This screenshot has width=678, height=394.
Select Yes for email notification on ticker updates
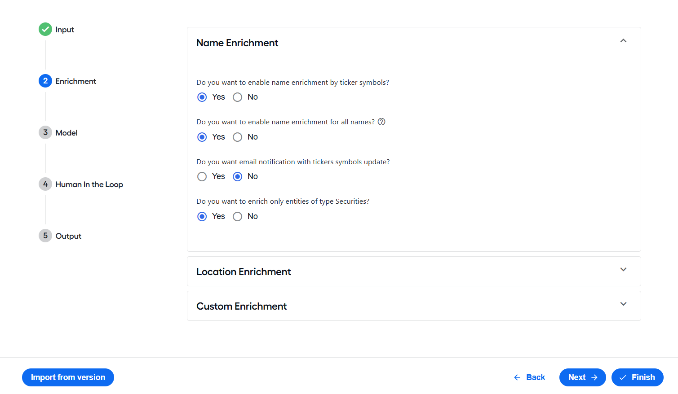tap(202, 176)
